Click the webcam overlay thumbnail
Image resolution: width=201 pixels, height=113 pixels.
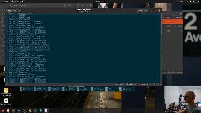(183, 100)
